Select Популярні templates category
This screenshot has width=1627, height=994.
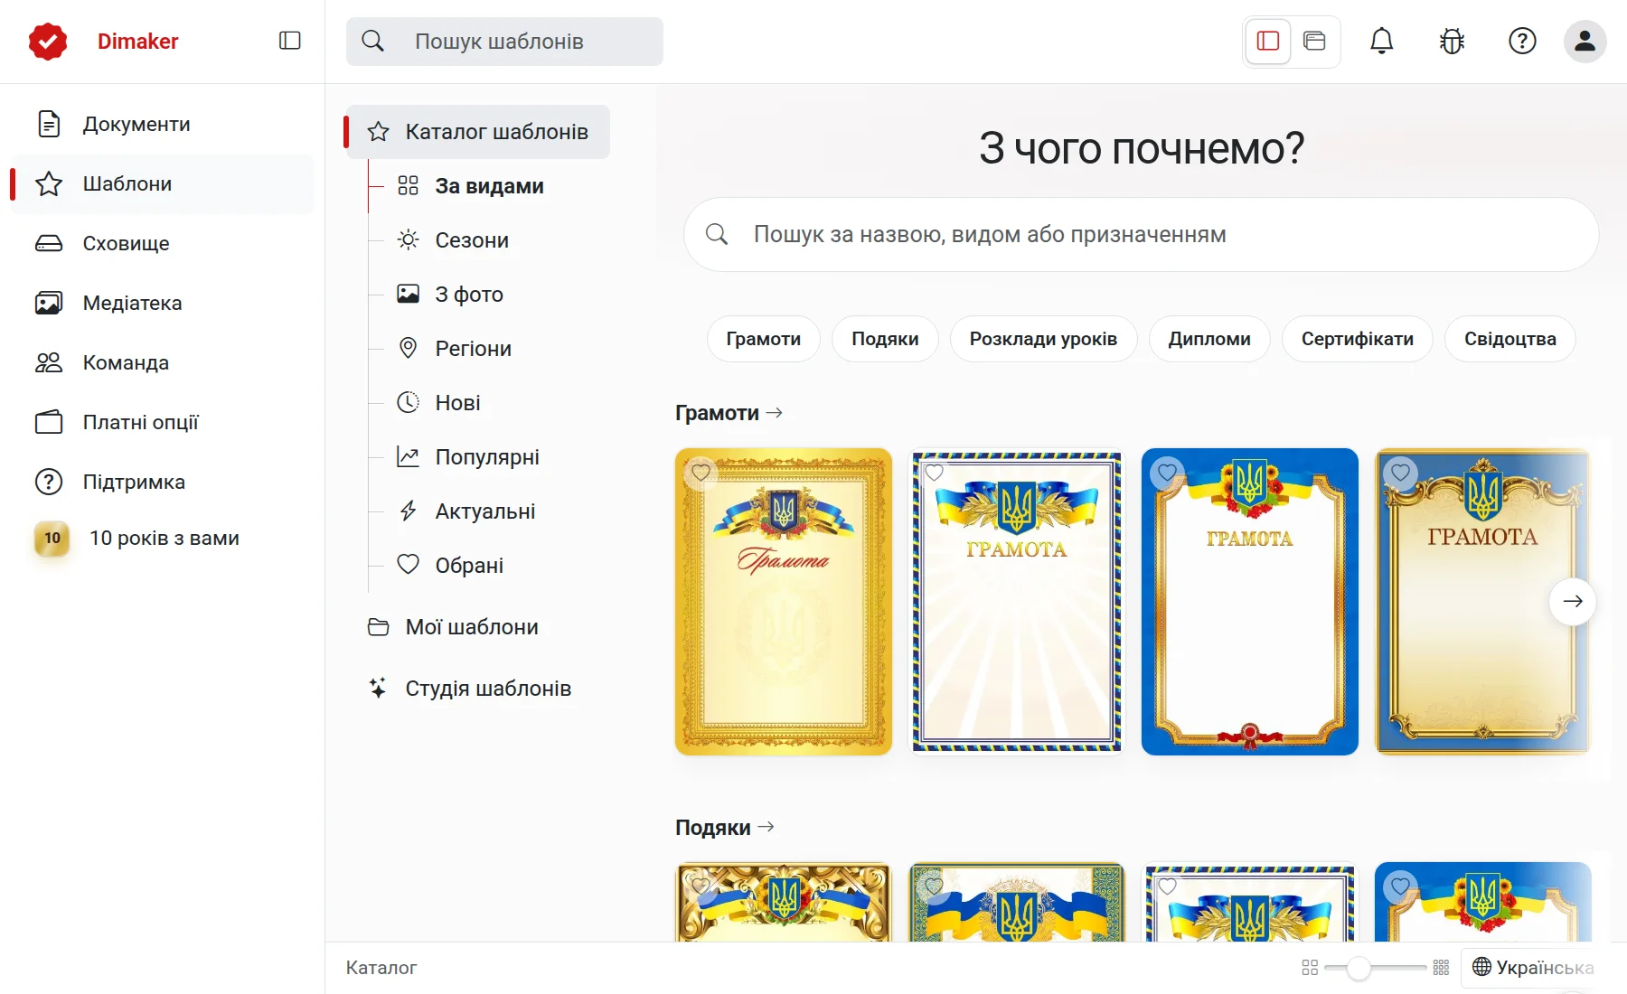pyautogui.click(x=487, y=457)
